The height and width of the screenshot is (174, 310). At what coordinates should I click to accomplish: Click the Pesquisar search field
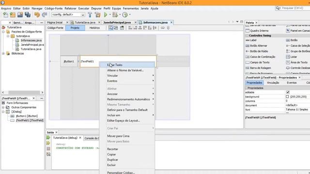(294, 8)
